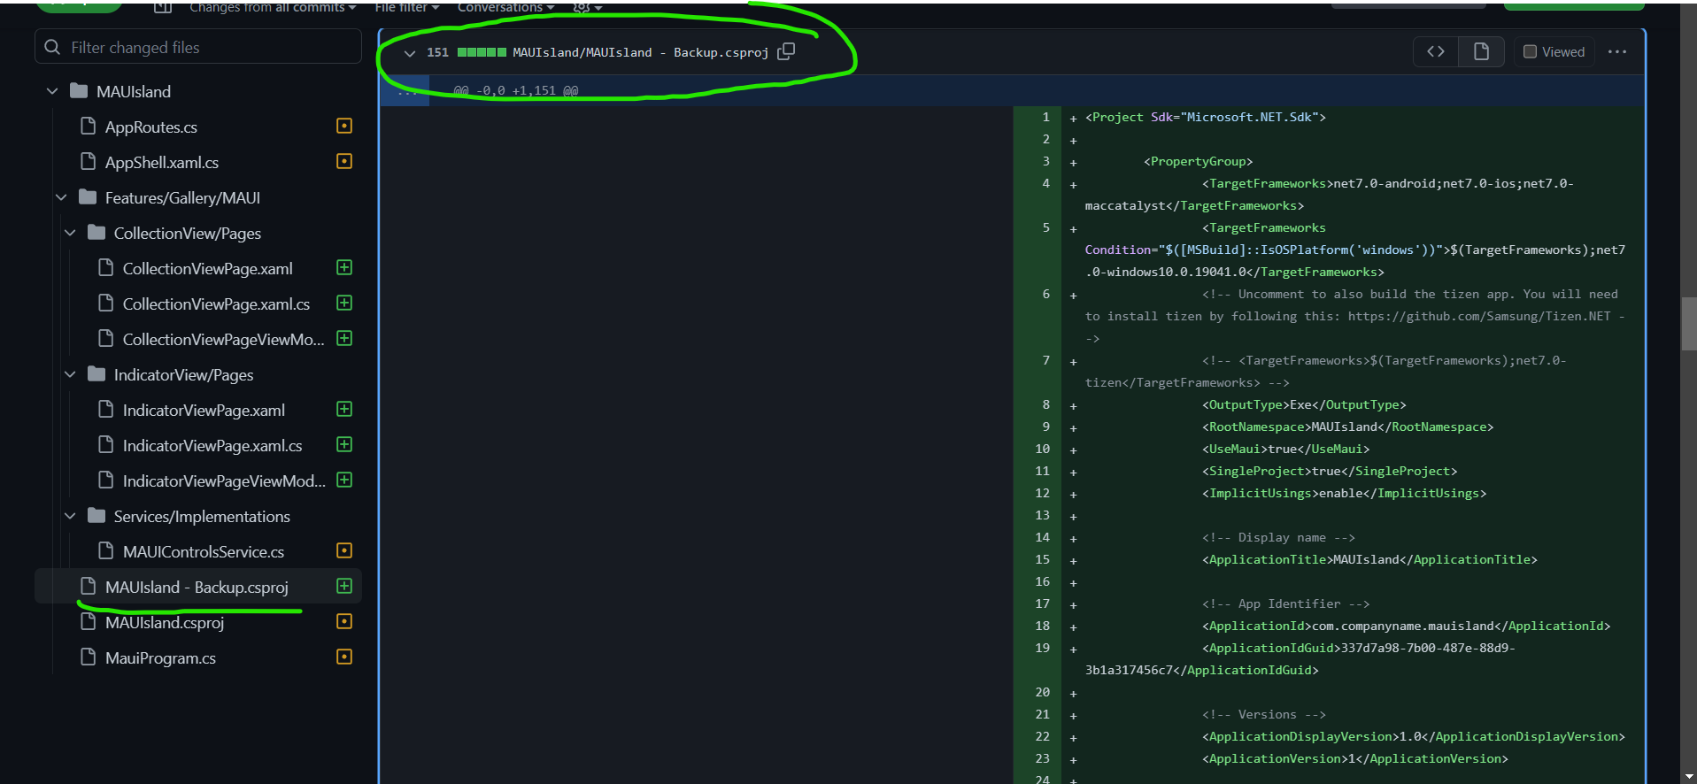This screenshot has height=784, width=1697.
Task: Click the modified status icon for AppShell.xaml.cs
Action: tap(344, 162)
